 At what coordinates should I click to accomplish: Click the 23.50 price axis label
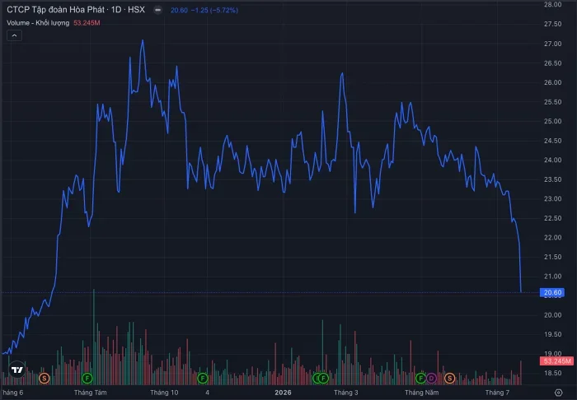pyautogui.click(x=553, y=179)
